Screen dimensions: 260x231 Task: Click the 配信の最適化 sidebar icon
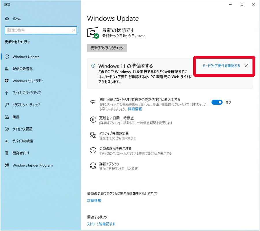click(x=7, y=69)
